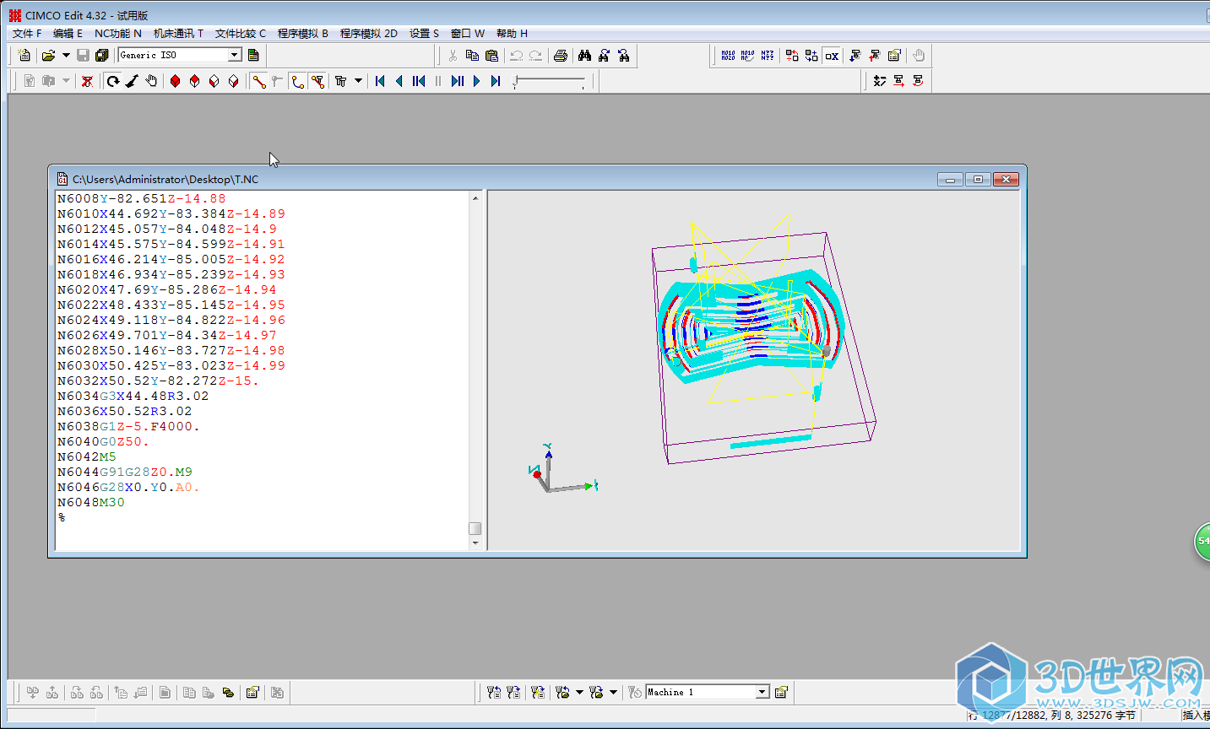This screenshot has width=1210, height=729.
Task: Click the file type setup icon
Action: [253, 56]
